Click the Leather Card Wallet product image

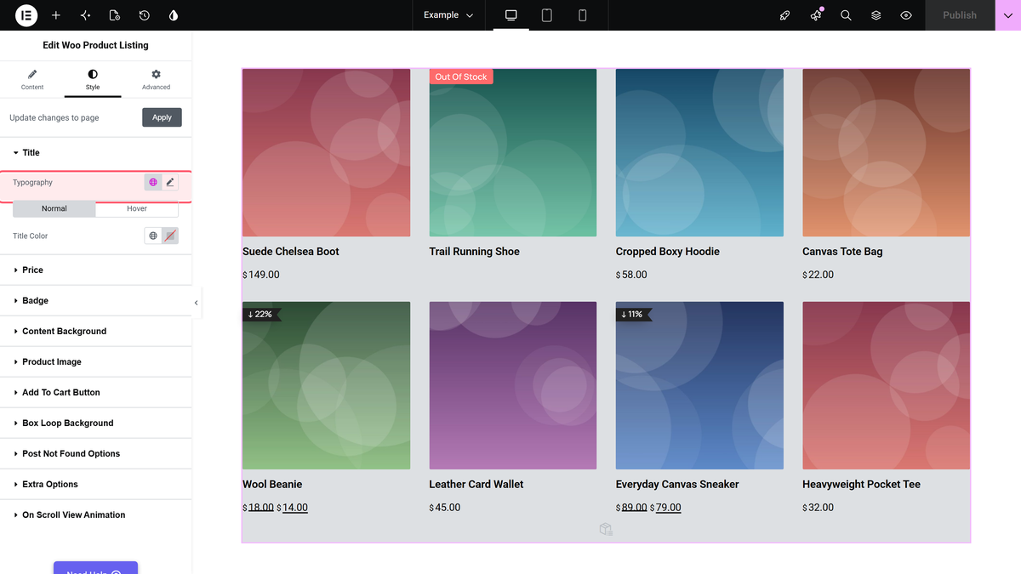point(513,385)
